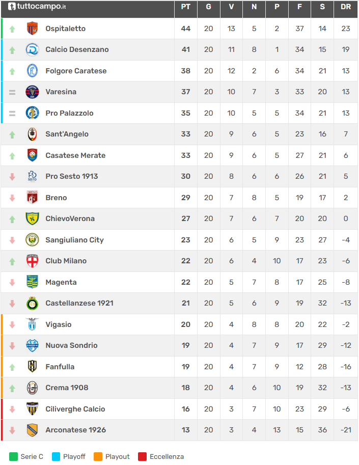Viewport: 359px width, 465px height.
Task: Click the Arconatese 1926 team crest
Action: [x=32, y=430]
